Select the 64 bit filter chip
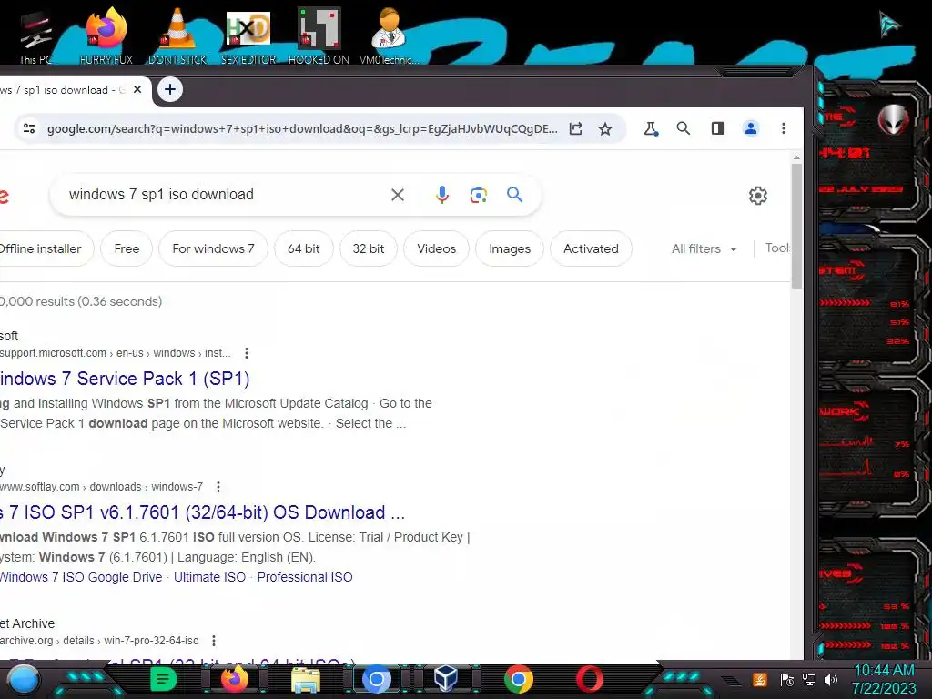932x699 pixels. (x=304, y=248)
